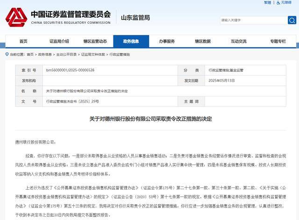Click the accessibility wheelchair icon
This screenshot has width=299, height=220.
click(278, 3)
